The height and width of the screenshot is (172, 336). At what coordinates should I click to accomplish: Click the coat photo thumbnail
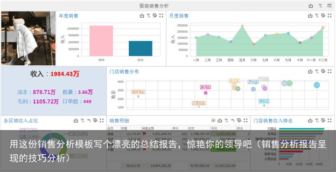coord(28,38)
